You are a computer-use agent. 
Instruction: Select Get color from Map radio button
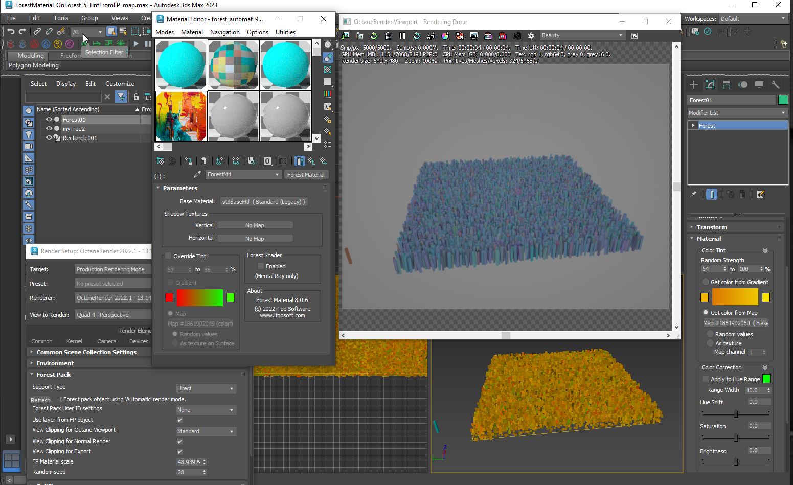[x=706, y=313]
